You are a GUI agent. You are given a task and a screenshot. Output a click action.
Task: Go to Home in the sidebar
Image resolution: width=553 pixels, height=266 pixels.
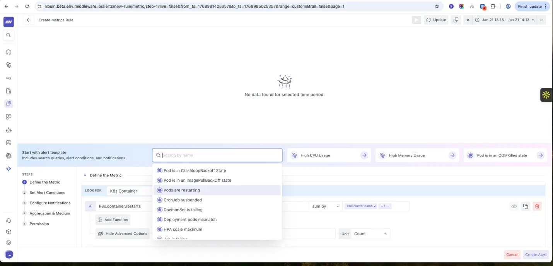click(x=9, y=52)
